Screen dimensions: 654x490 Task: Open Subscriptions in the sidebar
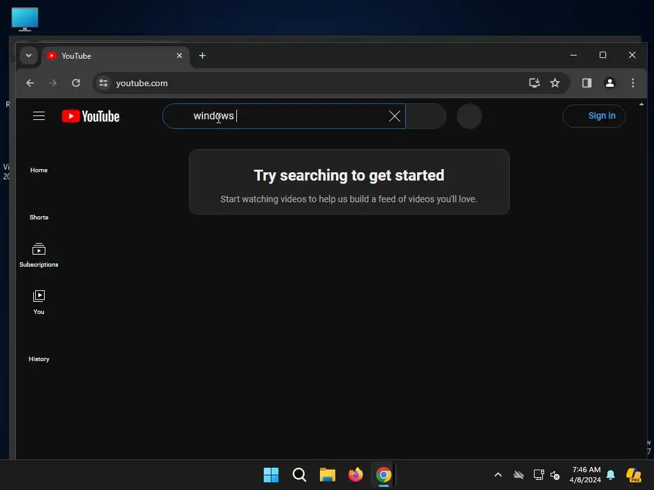coord(39,255)
